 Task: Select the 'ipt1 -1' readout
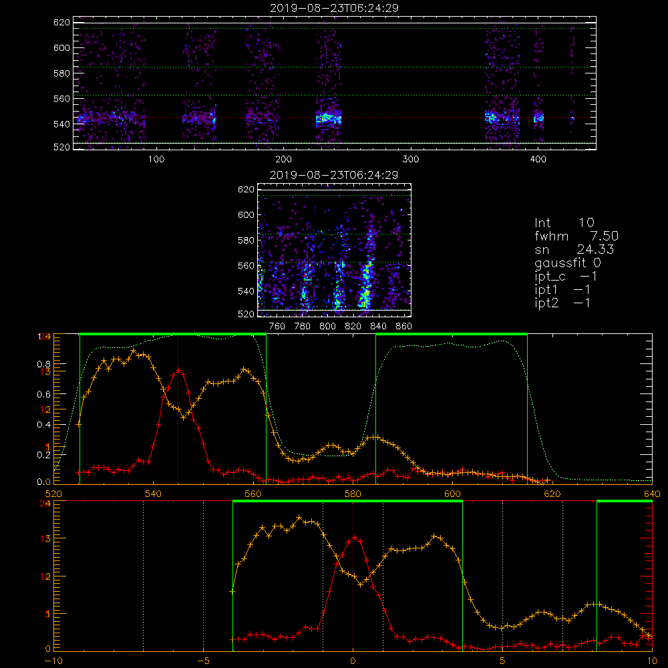point(562,290)
